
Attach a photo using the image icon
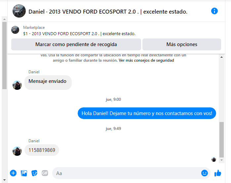point(24,173)
